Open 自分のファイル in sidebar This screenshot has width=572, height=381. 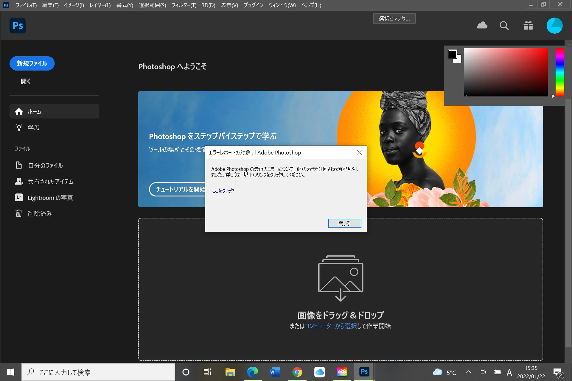(45, 165)
